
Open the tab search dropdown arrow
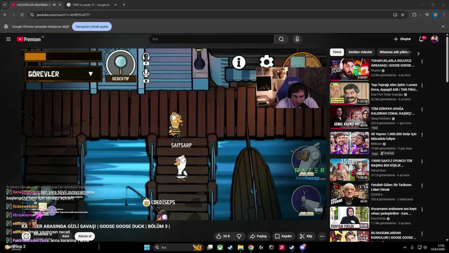[5, 5]
